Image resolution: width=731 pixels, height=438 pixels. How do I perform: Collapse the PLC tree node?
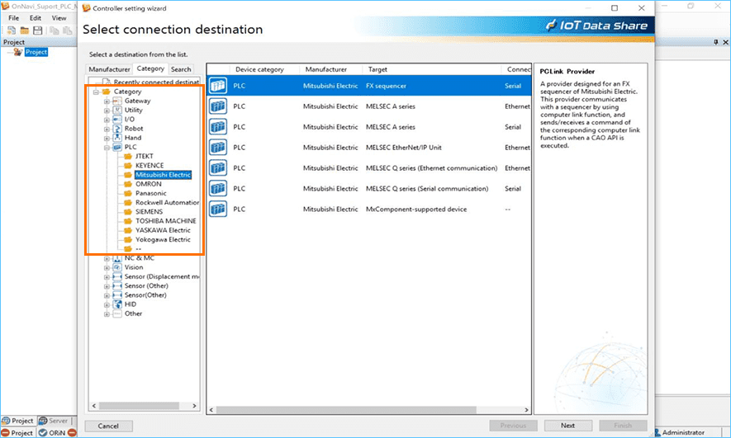pos(107,148)
